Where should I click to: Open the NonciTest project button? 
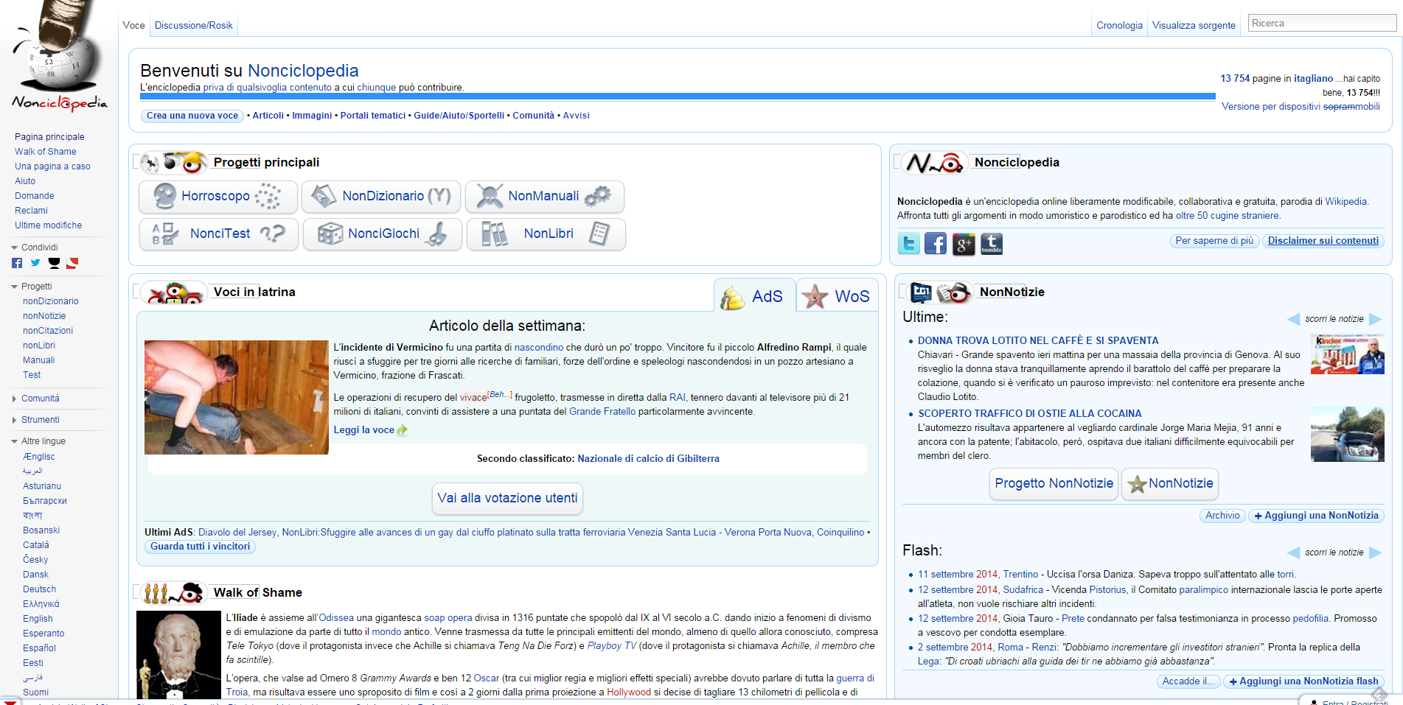219,234
